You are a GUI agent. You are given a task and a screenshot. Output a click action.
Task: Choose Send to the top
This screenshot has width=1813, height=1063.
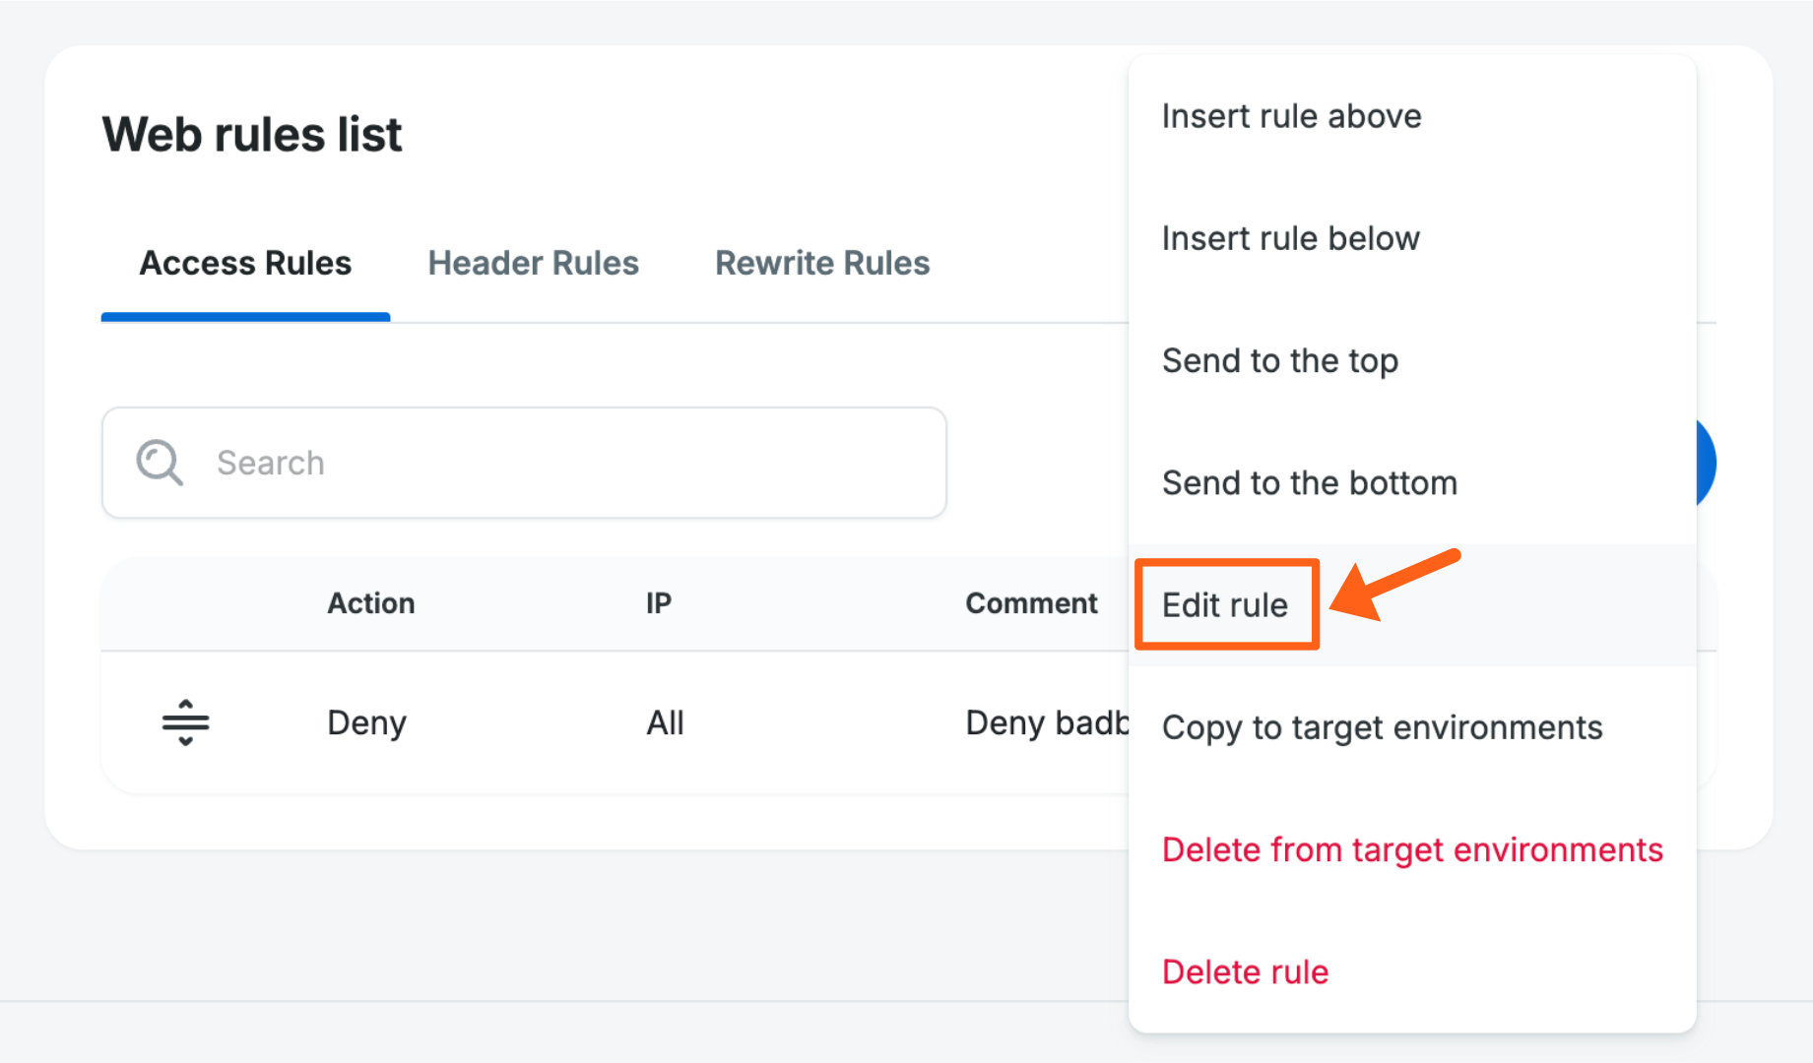click(1279, 361)
